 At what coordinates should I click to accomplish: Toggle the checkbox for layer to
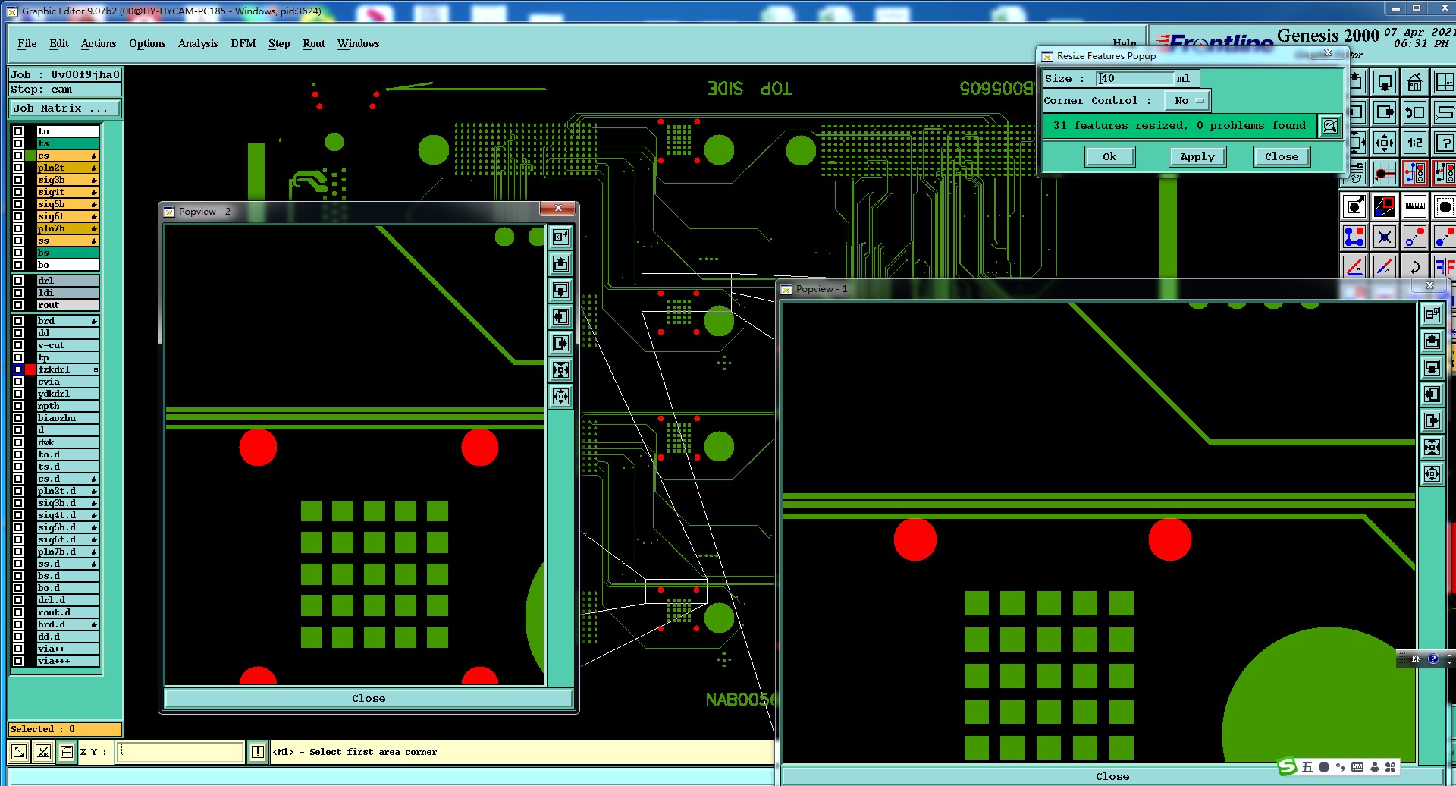click(18, 131)
